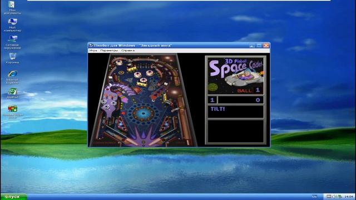Select the Корзина recycle bin icon
The width and height of the screenshot is (356, 200).
12,58
